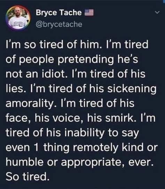Click the white t-shirt in the avatar photo
The width and height of the screenshot is (165, 189).
tap(18, 22)
